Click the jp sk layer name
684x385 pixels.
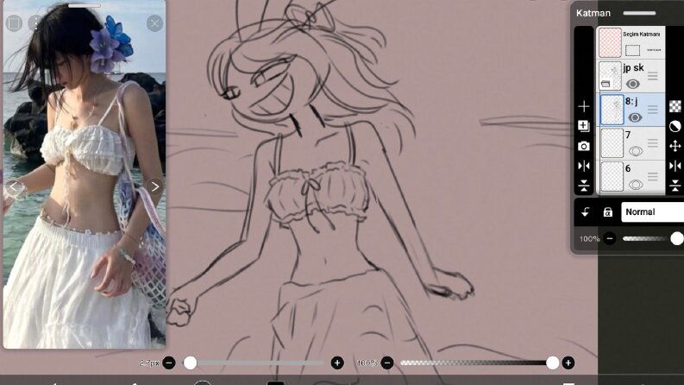[633, 67]
